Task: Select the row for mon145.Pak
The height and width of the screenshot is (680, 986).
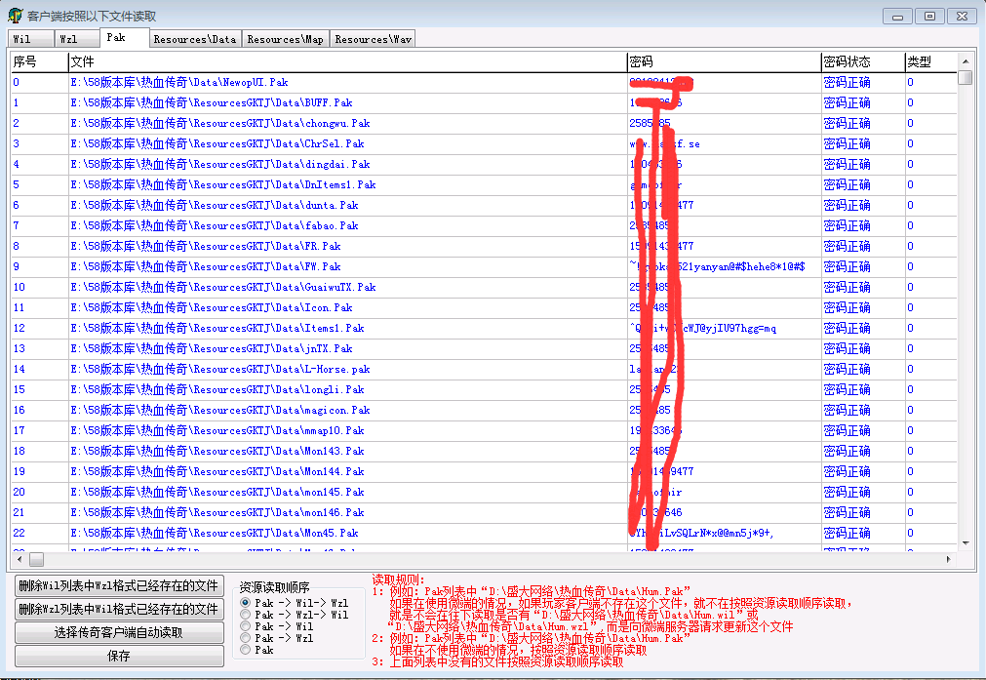Action: click(x=484, y=492)
